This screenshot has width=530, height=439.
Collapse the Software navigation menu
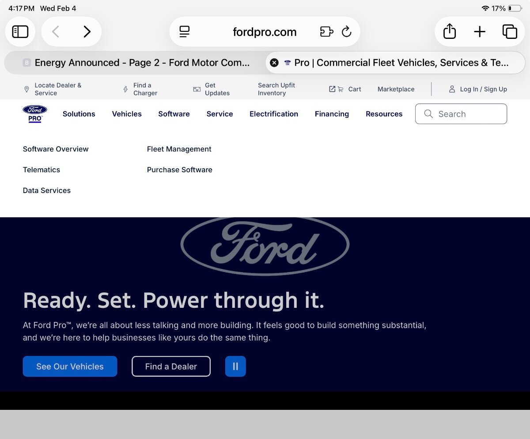tap(174, 114)
